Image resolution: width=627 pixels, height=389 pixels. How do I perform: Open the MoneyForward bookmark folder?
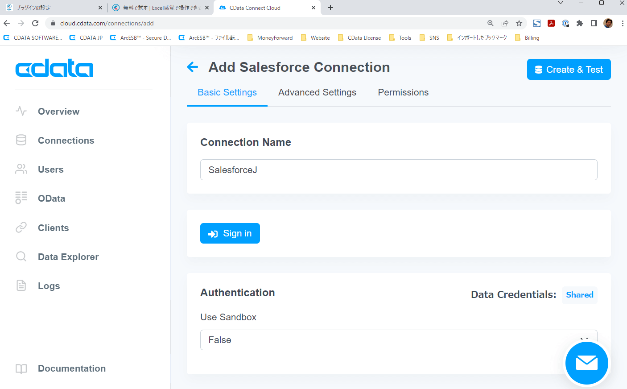point(270,38)
